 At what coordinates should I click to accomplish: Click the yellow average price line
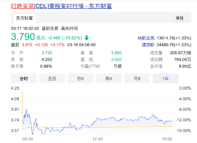click(x=101, y=127)
